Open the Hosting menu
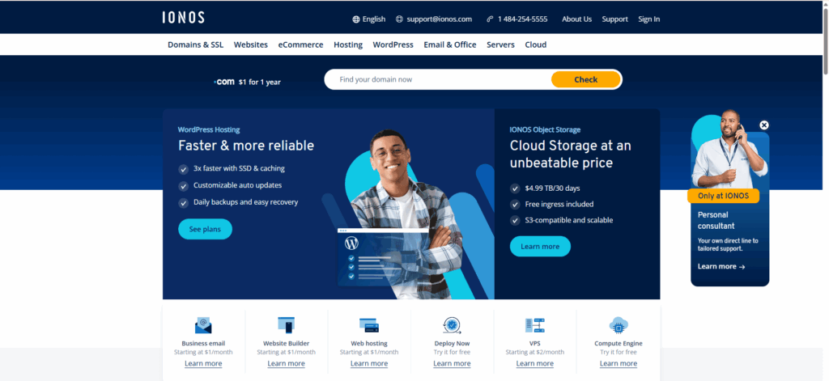The width and height of the screenshot is (829, 381). coord(348,45)
